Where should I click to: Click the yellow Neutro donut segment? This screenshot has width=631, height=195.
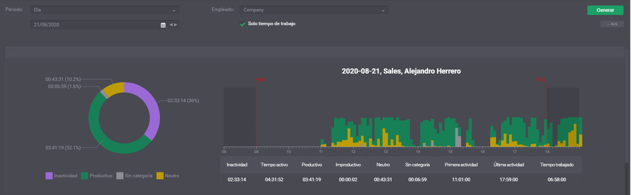point(114,88)
